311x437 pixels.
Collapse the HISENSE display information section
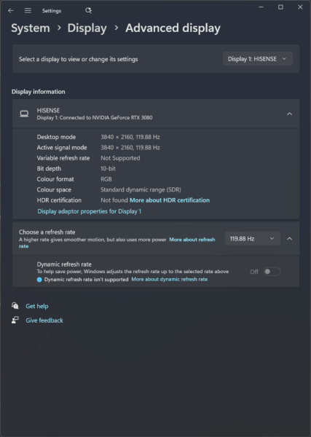click(290, 114)
